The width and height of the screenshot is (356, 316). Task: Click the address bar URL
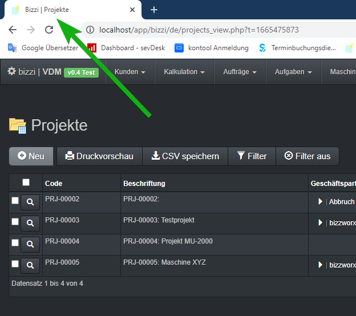[x=199, y=30]
